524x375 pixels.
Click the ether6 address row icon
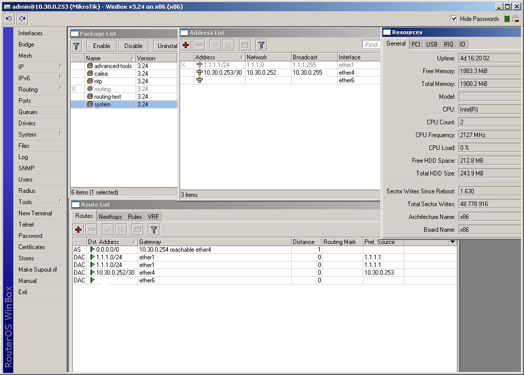point(200,80)
